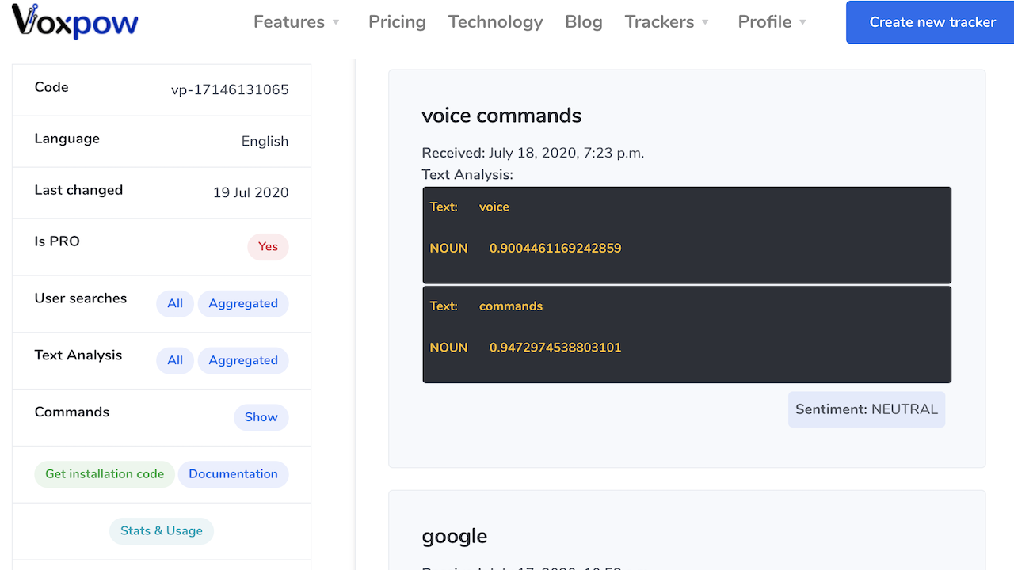Open the Trackers dropdown menu
This screenshot has height=570, width=1014.
coord(666,22)
